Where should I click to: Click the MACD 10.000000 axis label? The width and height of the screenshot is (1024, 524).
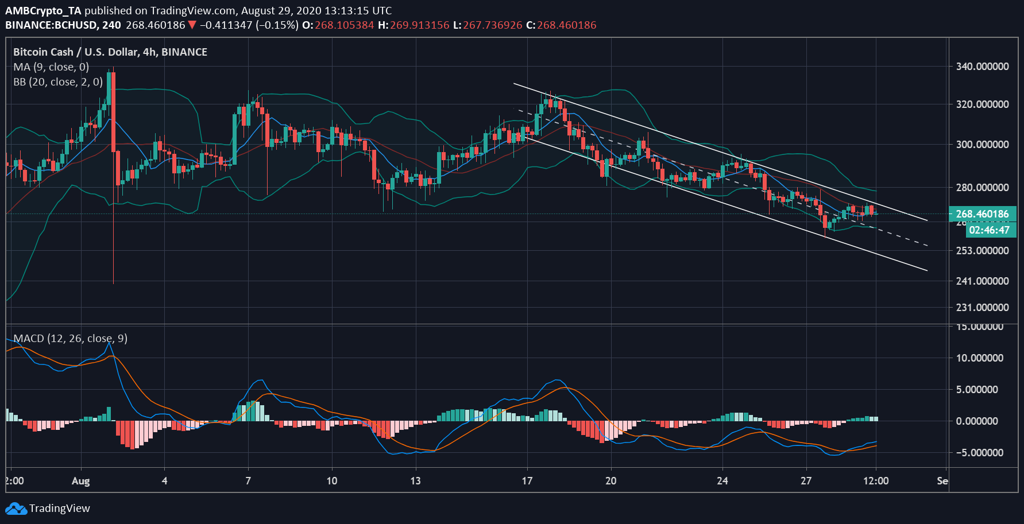[980, 358]
